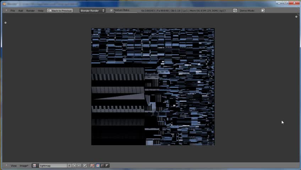
Task: Open the File menu
Action: 13,11
